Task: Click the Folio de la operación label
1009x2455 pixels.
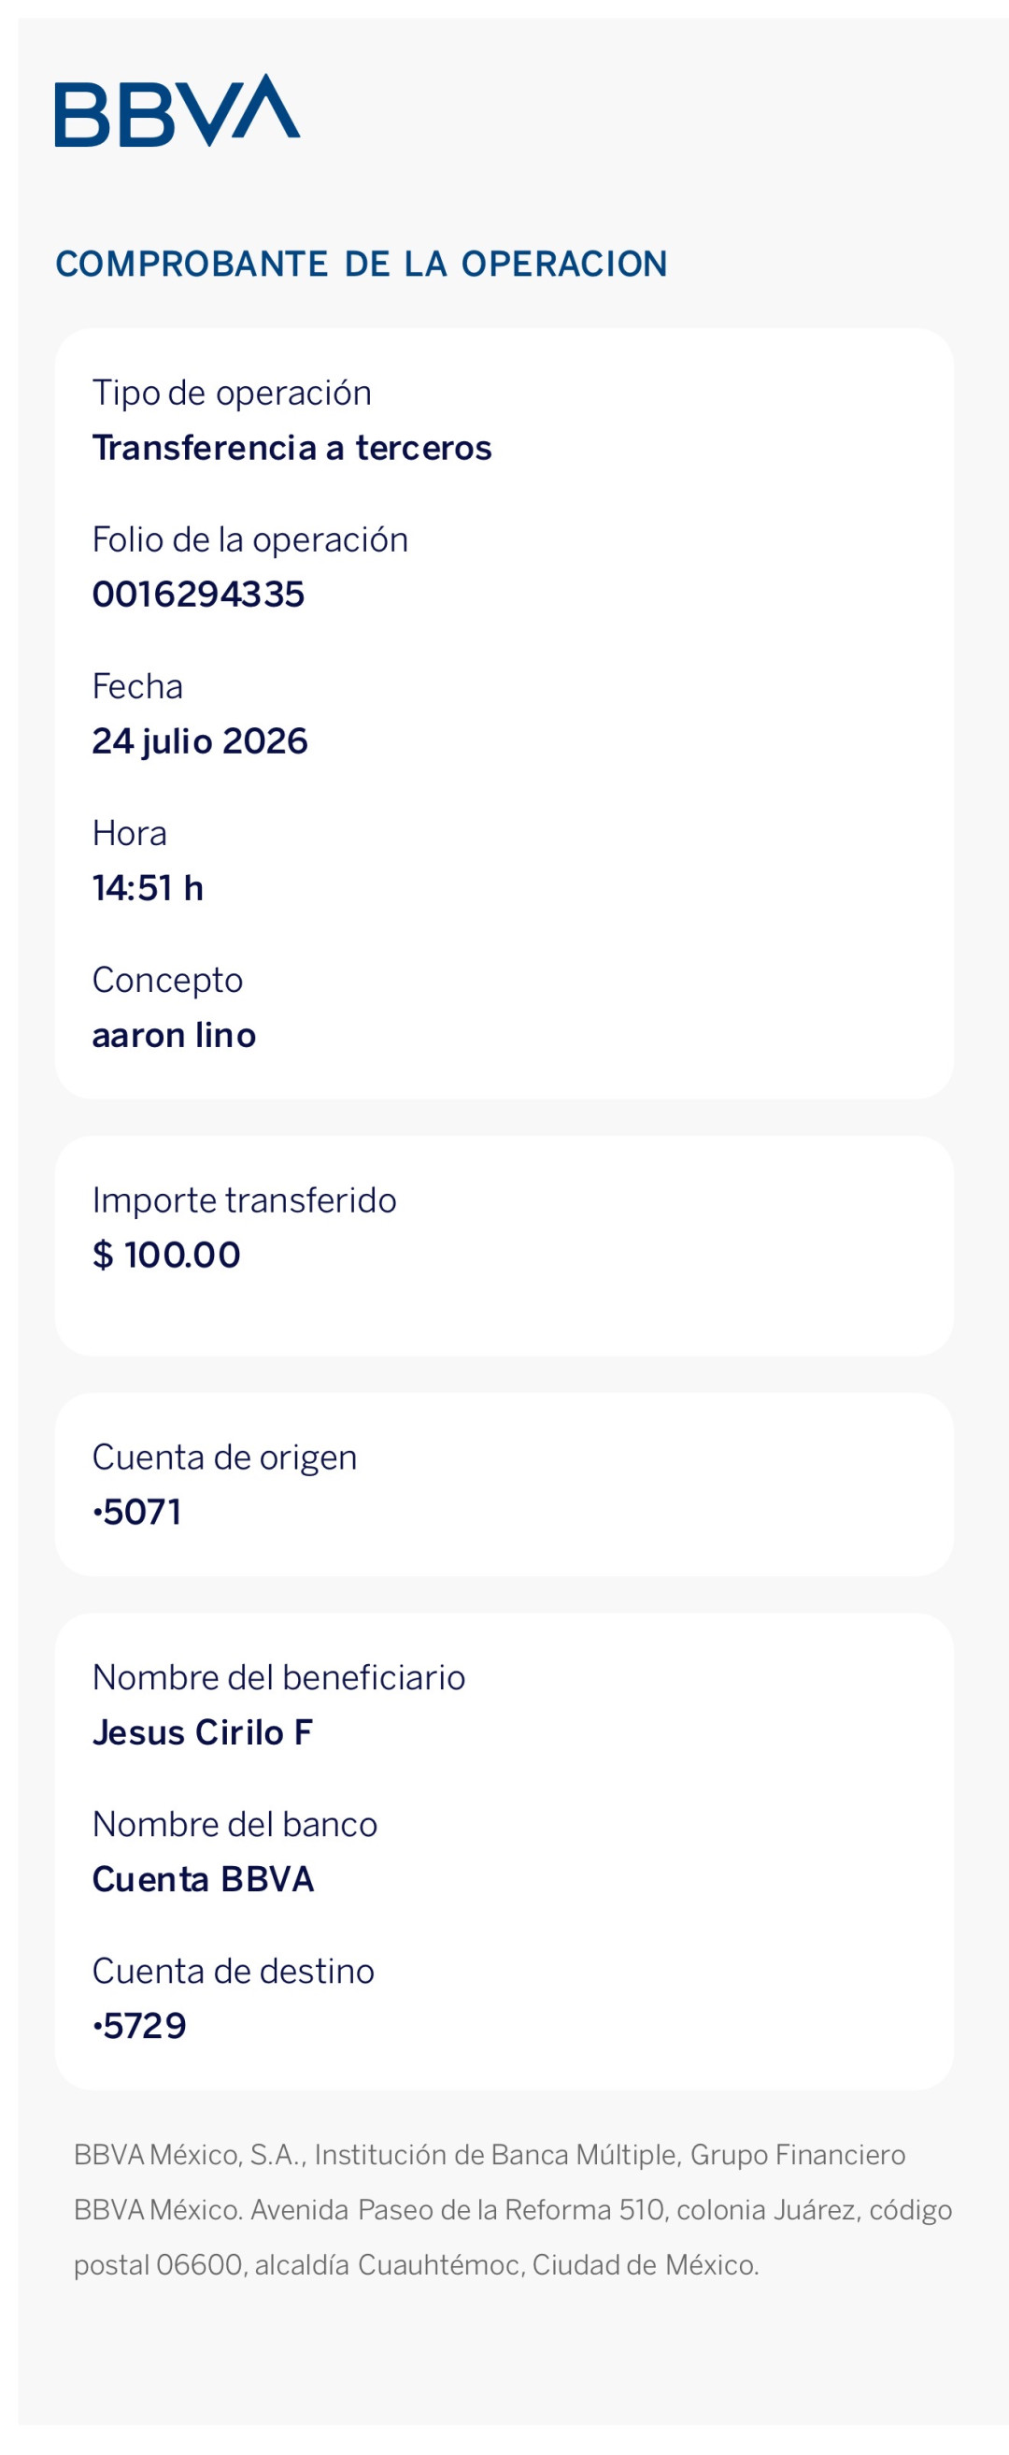Action: click(x=249, y=540)
